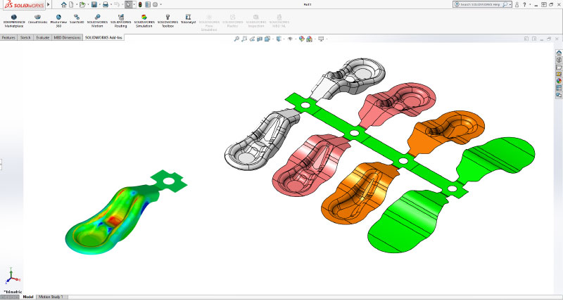563x301 pixels.
Task: Toggle the Select cursor tool
Action: point(129,5)
